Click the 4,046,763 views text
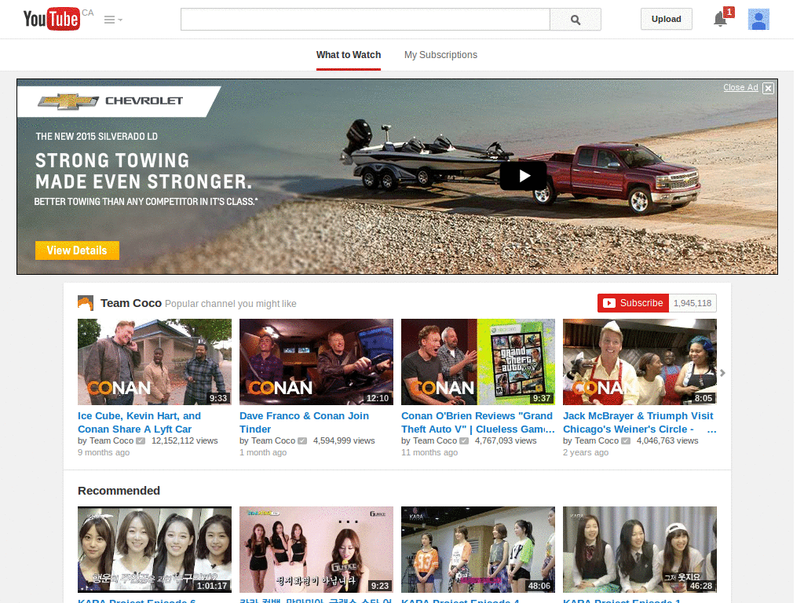804x603 pixels. coord(667,441)
